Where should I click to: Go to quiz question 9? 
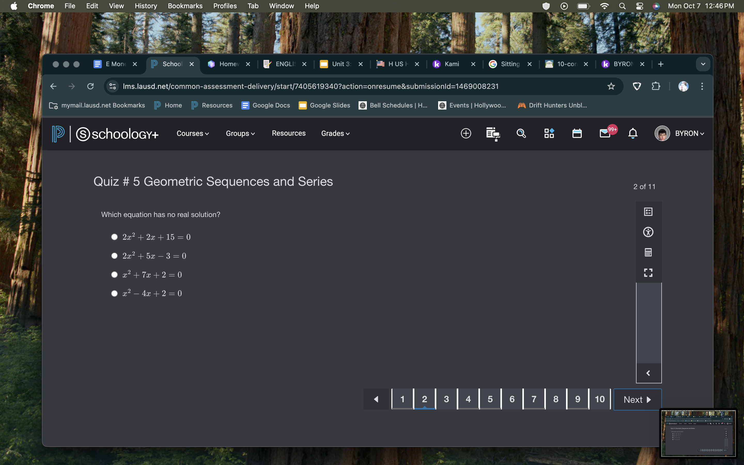578,399
